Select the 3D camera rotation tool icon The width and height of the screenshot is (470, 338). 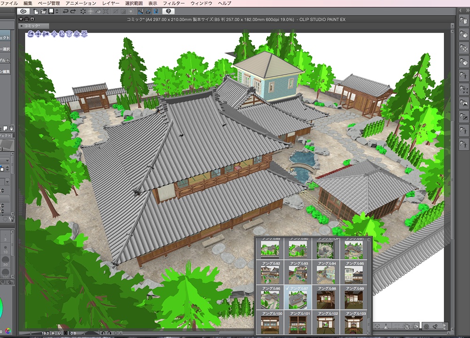[x=31, y=35]
